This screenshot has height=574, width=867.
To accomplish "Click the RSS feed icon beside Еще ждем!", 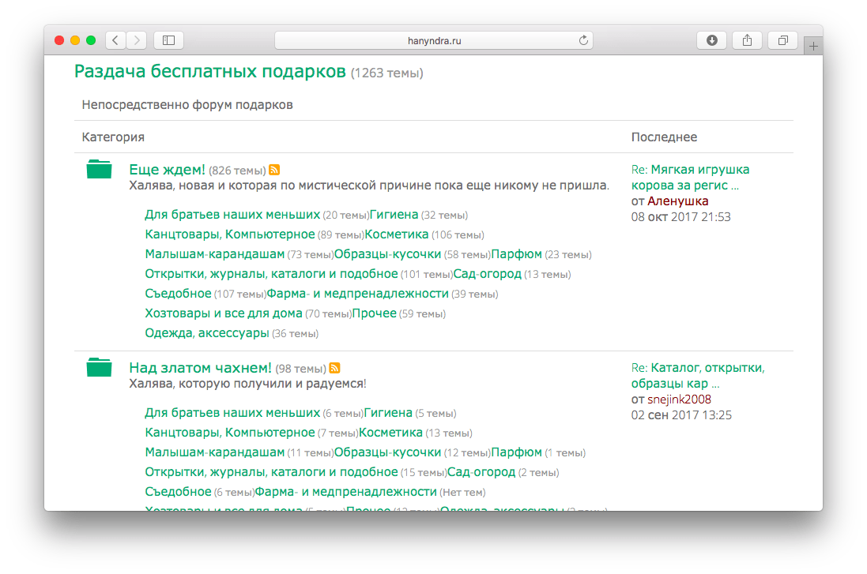I will 274,170.
